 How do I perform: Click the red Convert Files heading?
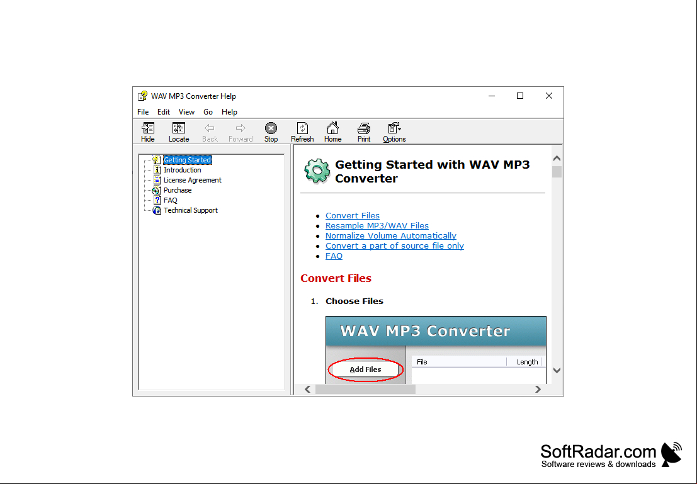pyautogui.click(x=336, y=278)
